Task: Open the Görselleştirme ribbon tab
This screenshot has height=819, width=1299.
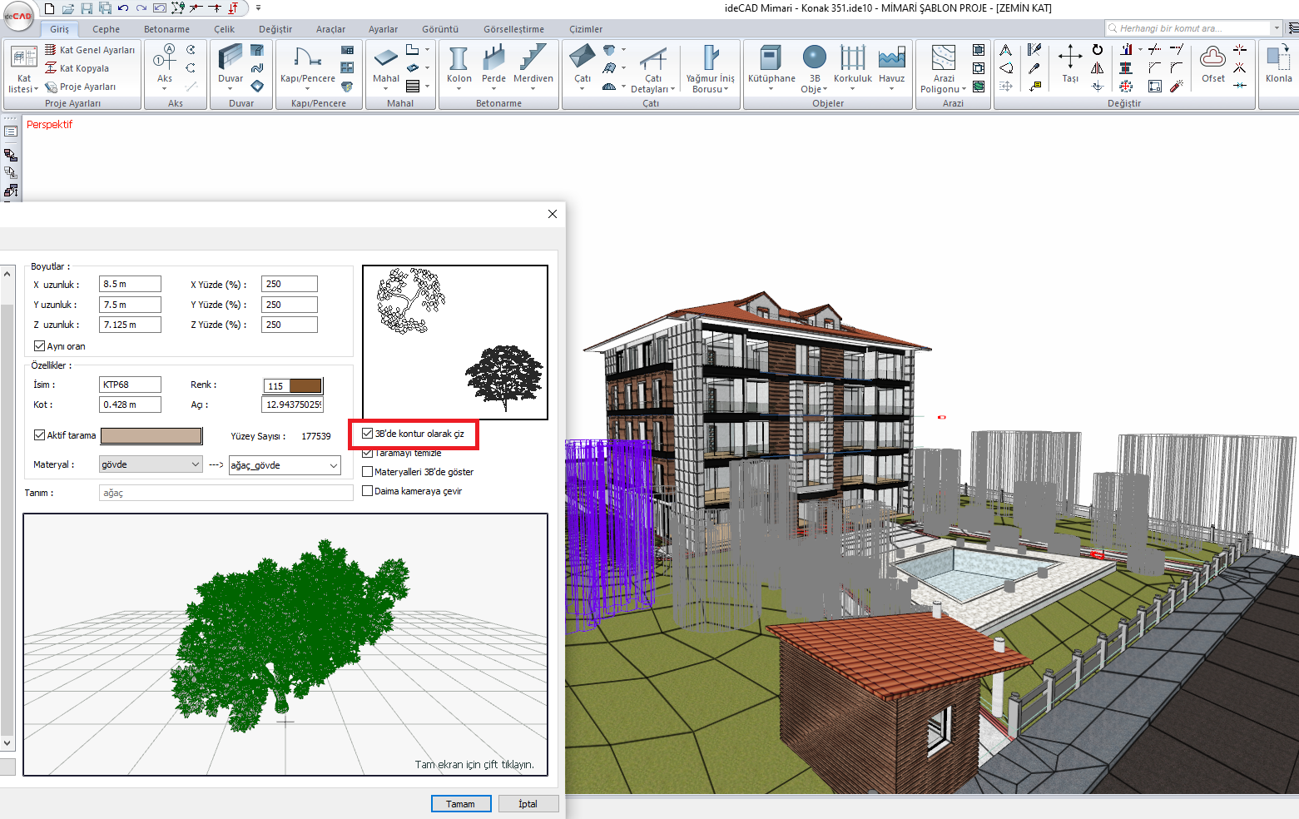Action: tap(513, 29)
